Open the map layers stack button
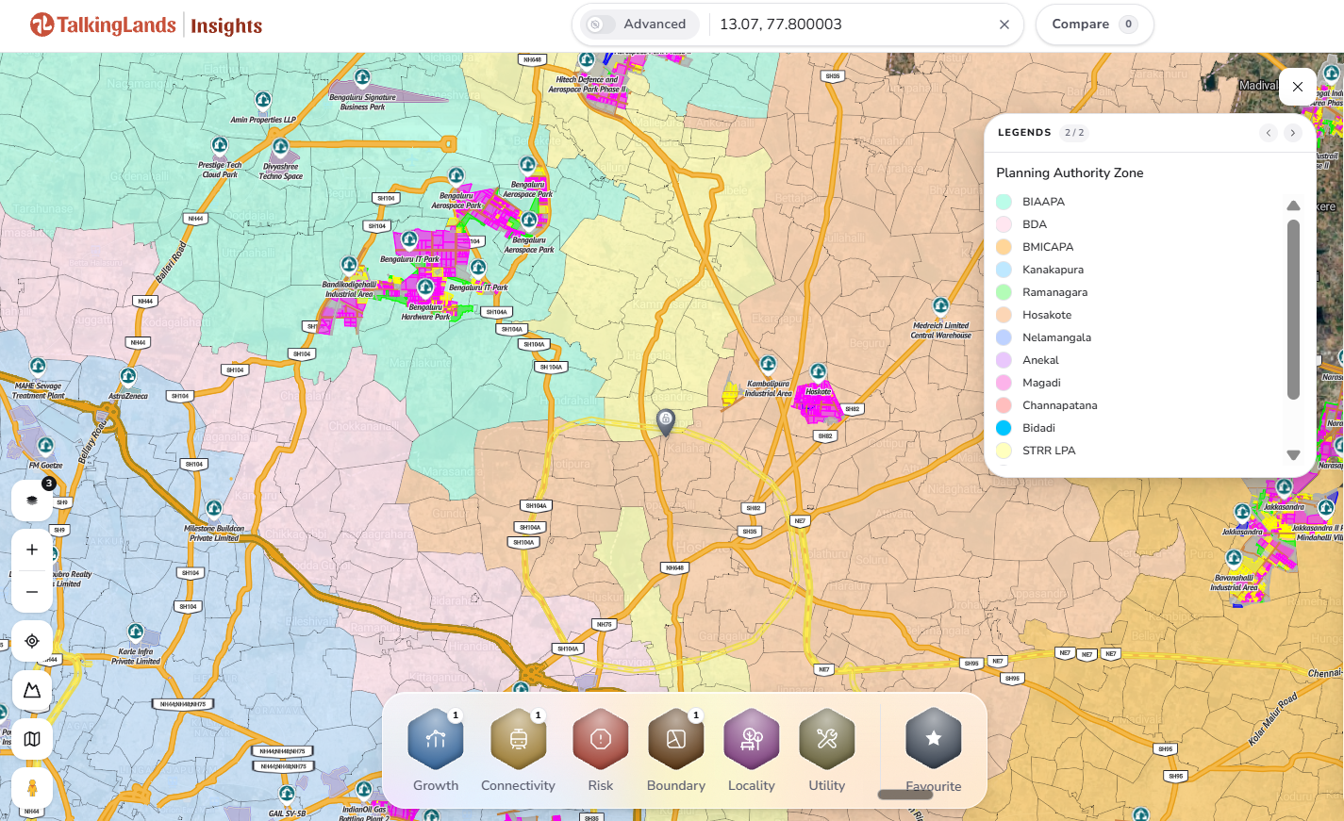This screenshot has width=1344, height=821. pyautogui.click(x=32, y=501)
